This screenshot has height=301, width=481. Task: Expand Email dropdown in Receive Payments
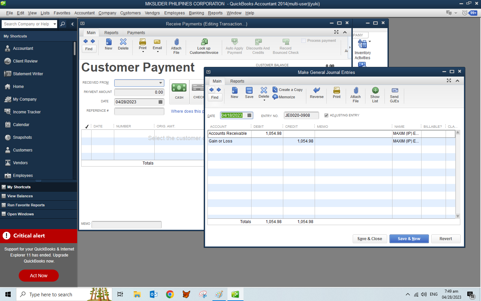[x=157, y=52]
